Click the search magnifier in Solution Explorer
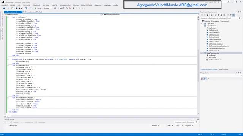The height and width of the screenshot is (136, 243). pos(240,18)
